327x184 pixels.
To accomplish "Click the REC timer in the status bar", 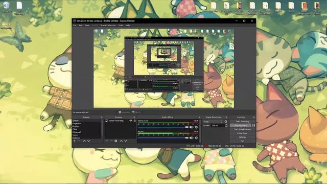I will coord(215,146).
